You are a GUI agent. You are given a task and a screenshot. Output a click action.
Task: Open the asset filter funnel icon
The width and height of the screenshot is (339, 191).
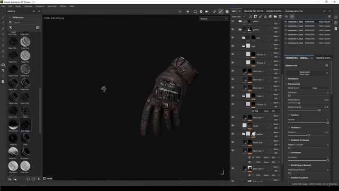[11, 28]
